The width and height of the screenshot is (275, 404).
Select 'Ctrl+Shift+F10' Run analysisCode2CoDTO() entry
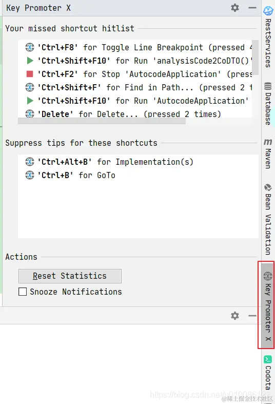(x=135, y=61)
